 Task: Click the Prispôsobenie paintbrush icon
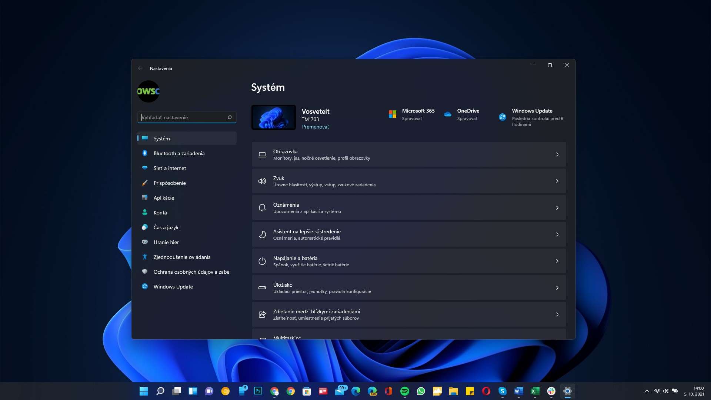pyautogui.click(x=145, y=183)
